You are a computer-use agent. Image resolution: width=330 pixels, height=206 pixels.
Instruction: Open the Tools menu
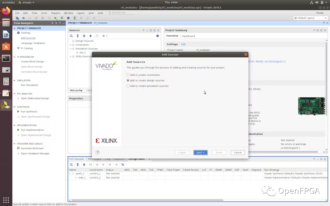[x=44, y=13]
